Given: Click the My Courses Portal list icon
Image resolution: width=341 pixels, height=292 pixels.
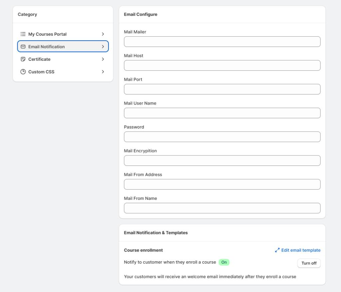Looking at the screenshot, I should click(x=23, y=34).
